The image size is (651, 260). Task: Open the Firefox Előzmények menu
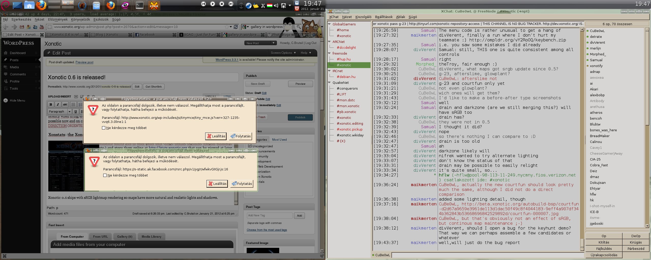pyautogui.click(x=58, y=19)
